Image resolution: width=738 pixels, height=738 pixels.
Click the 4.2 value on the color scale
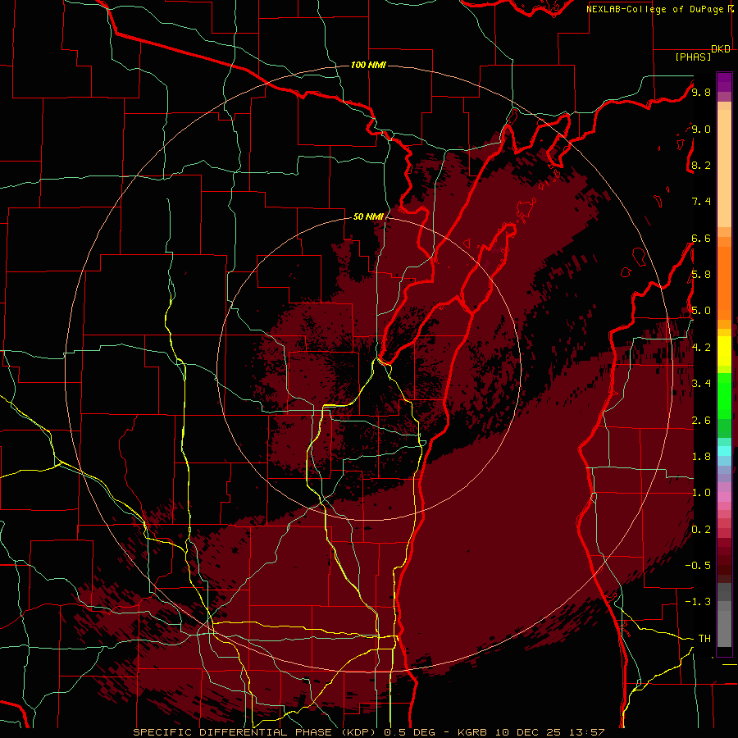coord(701,348)
